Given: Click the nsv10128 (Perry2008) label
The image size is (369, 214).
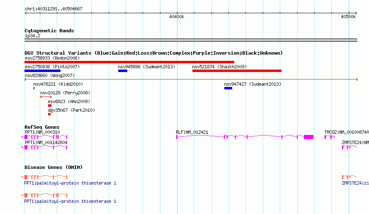Looking at the screenshot, I should [x=65, y=93].
